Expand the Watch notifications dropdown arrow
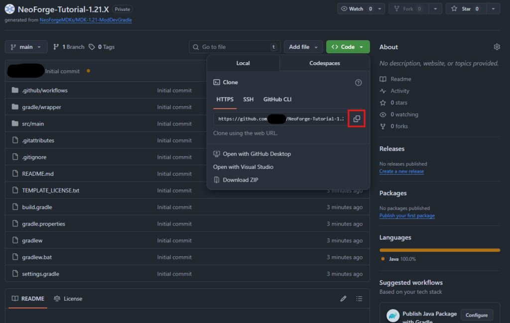This screenshot has width=510, height=323. pyautogui.click(x=380, y=9)
